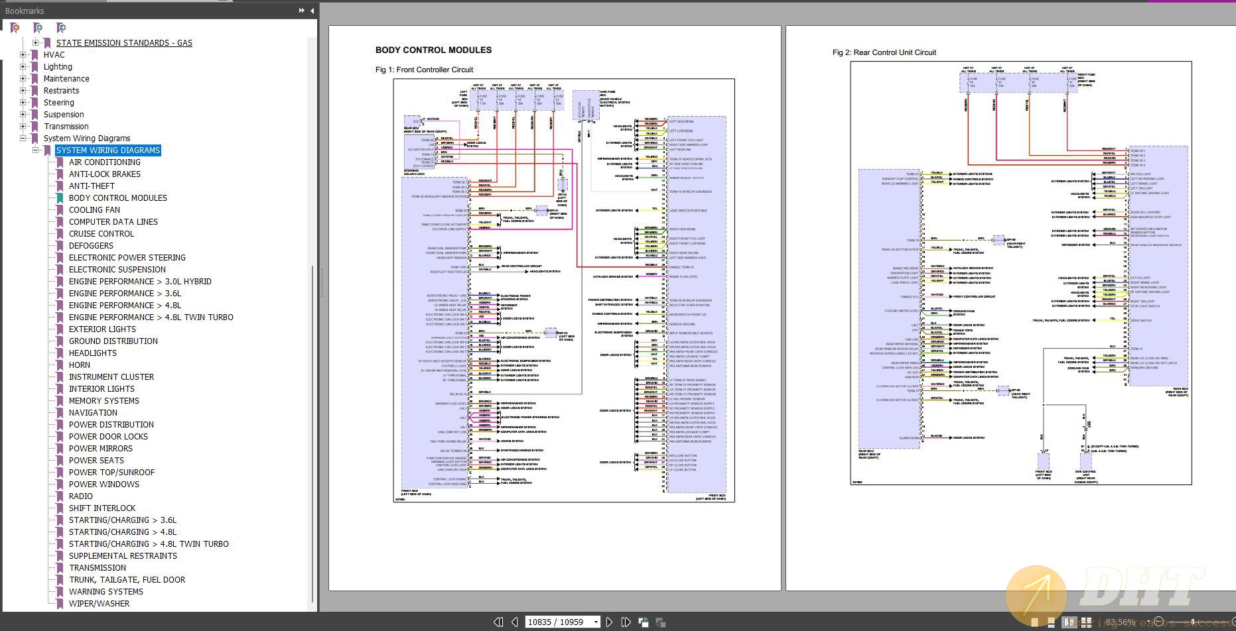
Task: Click the bookmark icon beside BODY CONTROL MODULES
Action: click(60, 198)
